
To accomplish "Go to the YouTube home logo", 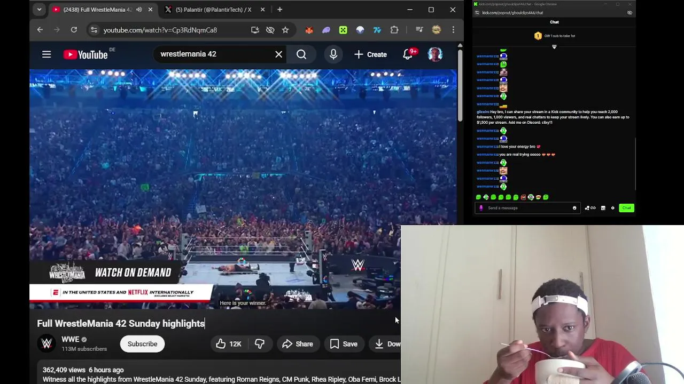I will pyautogui.click(x=85, y=54).
